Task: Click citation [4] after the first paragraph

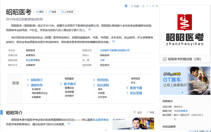Action: coord(90,30)
